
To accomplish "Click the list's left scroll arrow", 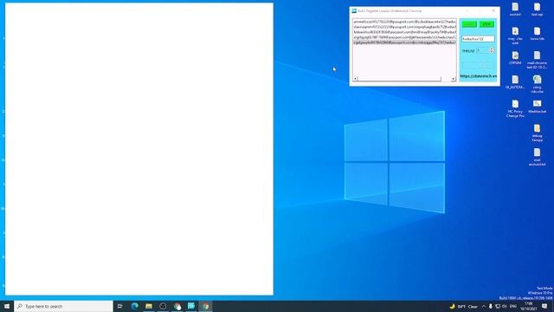I will point(356,79).
